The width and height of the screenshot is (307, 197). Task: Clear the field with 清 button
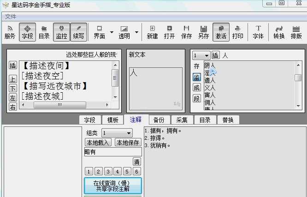coord(136,162)
